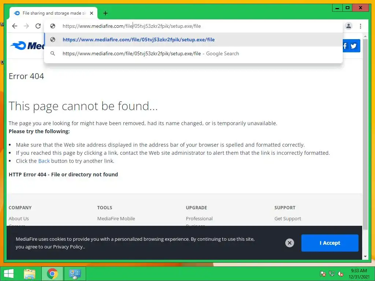Open MediaFire's Facebook icon
The height and width of the screenshot is (281, 375).
tap(345, 46)
